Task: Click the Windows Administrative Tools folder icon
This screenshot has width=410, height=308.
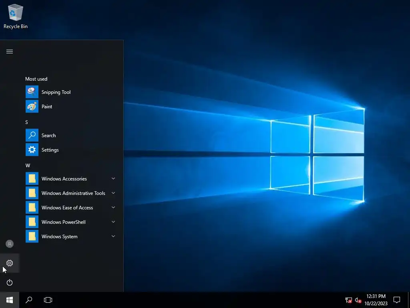Action: (x=32, y=193)
